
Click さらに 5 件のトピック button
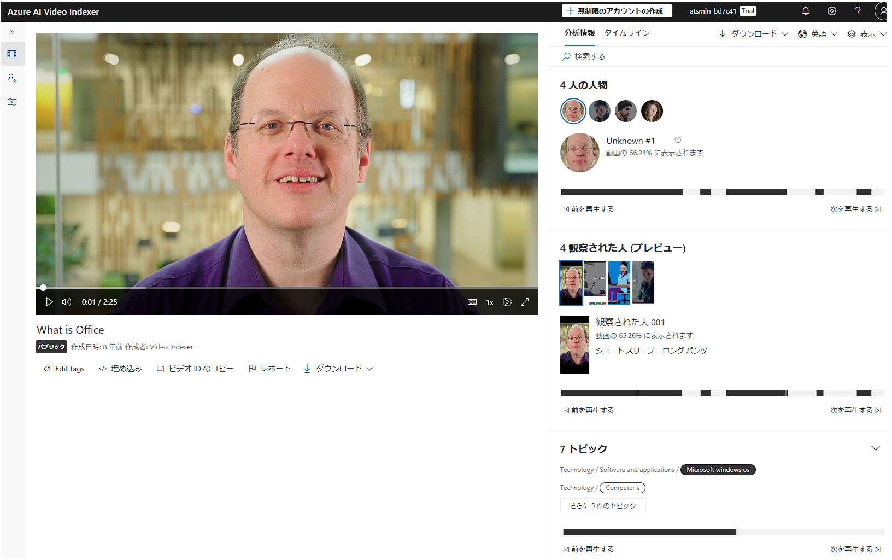tap(603, 505)
